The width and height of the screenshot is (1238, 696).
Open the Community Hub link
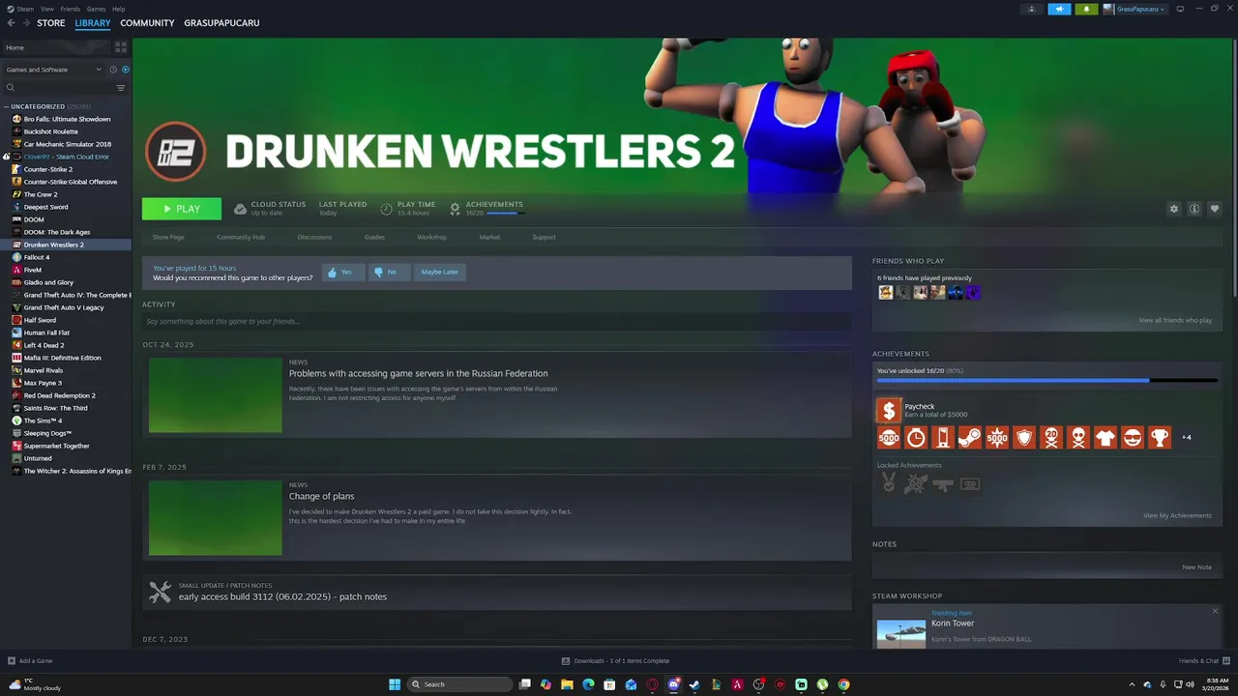(x=241, y=237)
